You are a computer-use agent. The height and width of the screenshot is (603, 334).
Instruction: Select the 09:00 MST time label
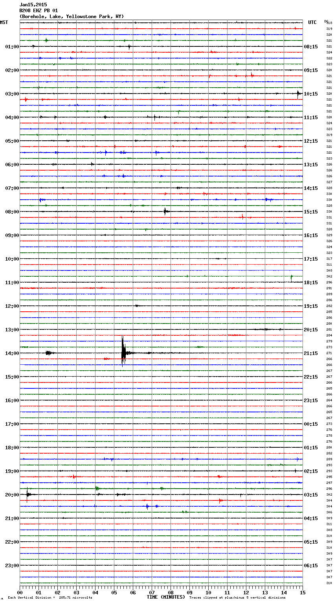coord(12,235)
